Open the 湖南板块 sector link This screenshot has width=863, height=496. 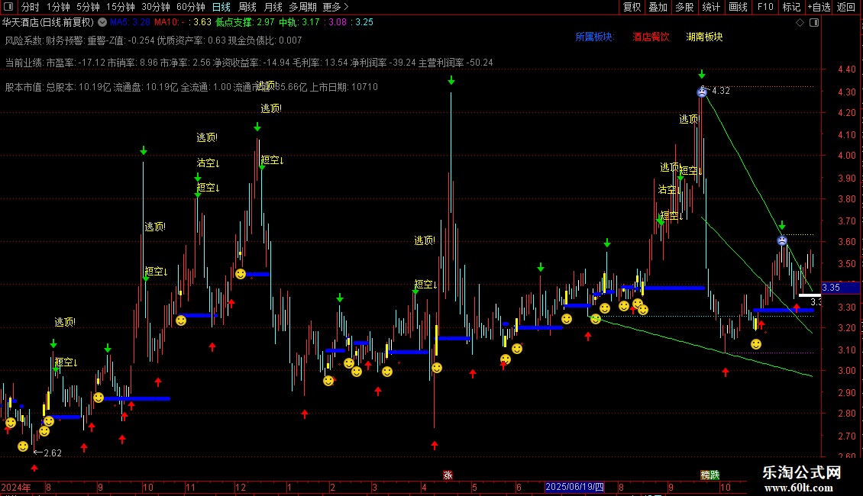[x=704, y=37]
